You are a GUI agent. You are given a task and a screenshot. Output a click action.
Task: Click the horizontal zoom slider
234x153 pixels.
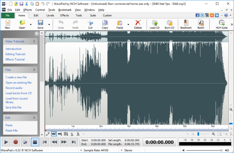coord(203,134)
